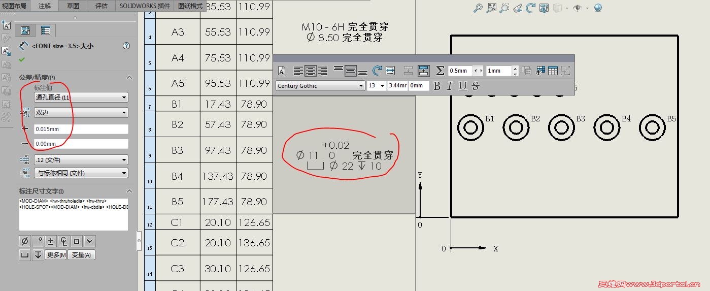Viewport: 710px width, 291px height.
Task: Collapse the 公差/精度 section
Action: pyautogui.click(x=129, y=78)
